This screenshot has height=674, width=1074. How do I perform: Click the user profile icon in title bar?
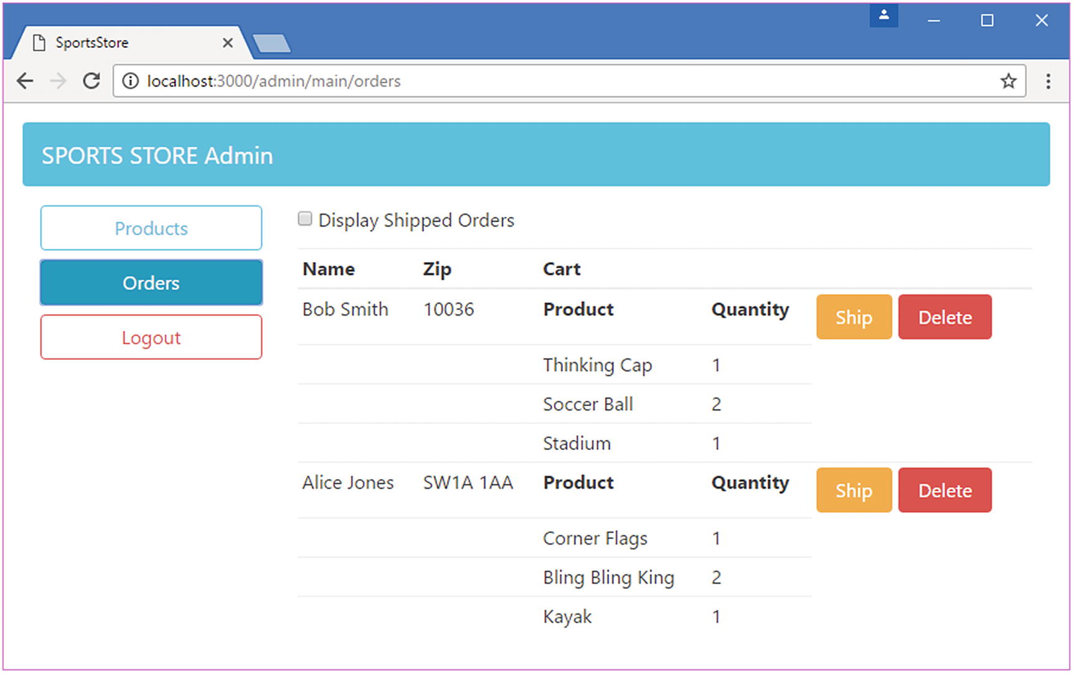click(883, 16)
